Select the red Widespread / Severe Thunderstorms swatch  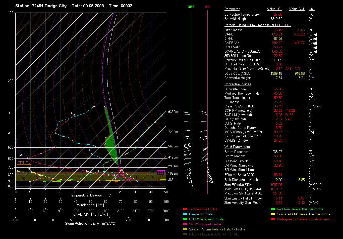[273, 219]
